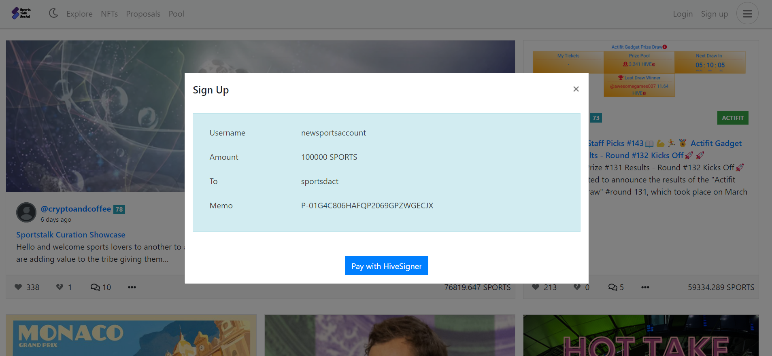Image resolution: width=772 pixels, height=356 pixels.
Task: Open the man portrait post thumbnail
Action: pos(390,335)
